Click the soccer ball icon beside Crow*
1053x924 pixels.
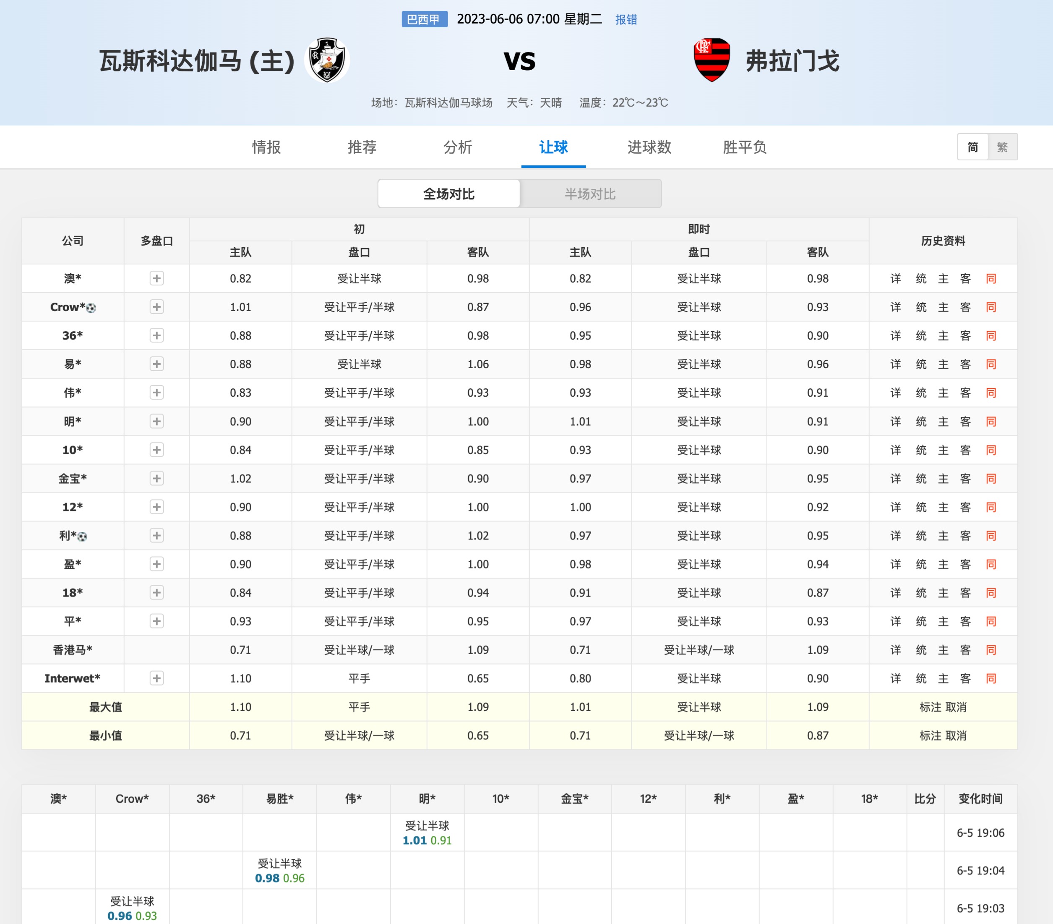click(x=91, y=308)
